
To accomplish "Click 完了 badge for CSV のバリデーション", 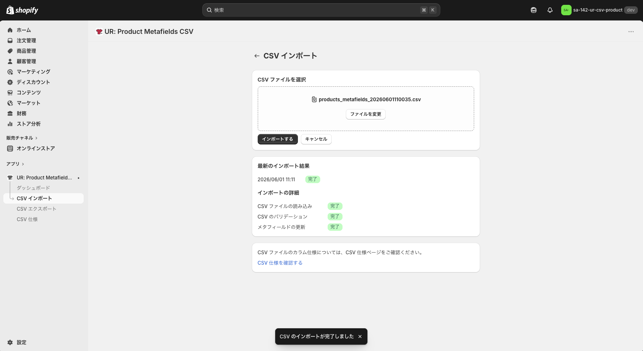I will coord(335,217).
